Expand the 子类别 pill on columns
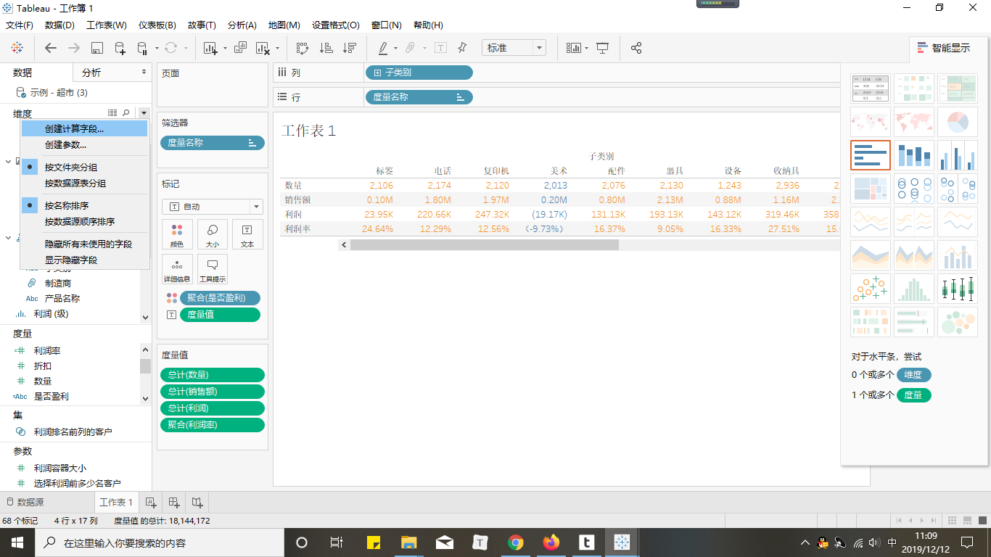The image size is (991, 557). (x=377, y=73)
